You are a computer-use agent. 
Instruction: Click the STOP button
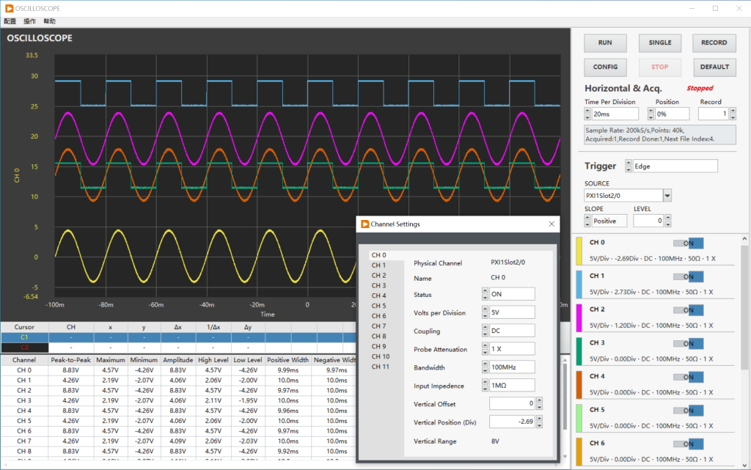(659, 67)
